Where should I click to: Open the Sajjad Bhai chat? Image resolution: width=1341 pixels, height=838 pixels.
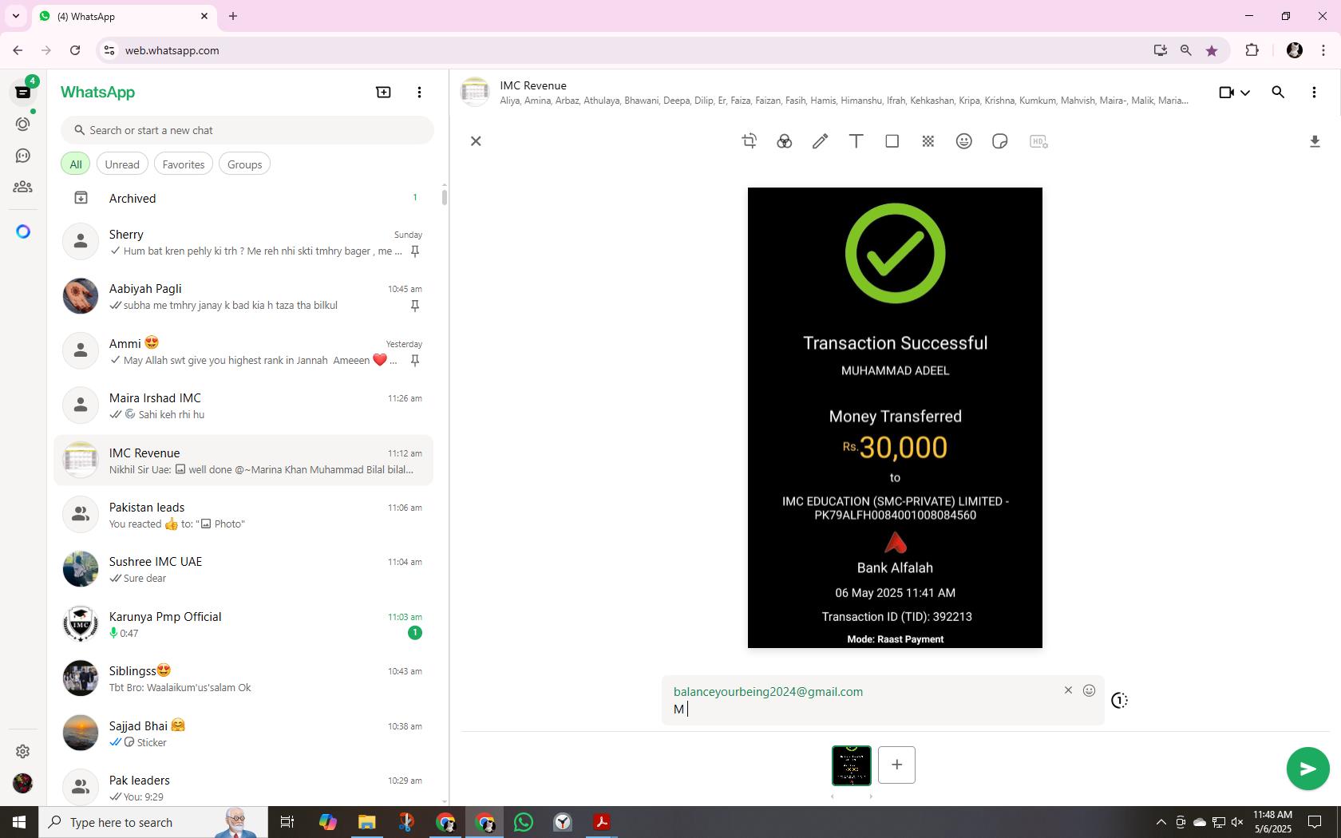tap(243, 733)
